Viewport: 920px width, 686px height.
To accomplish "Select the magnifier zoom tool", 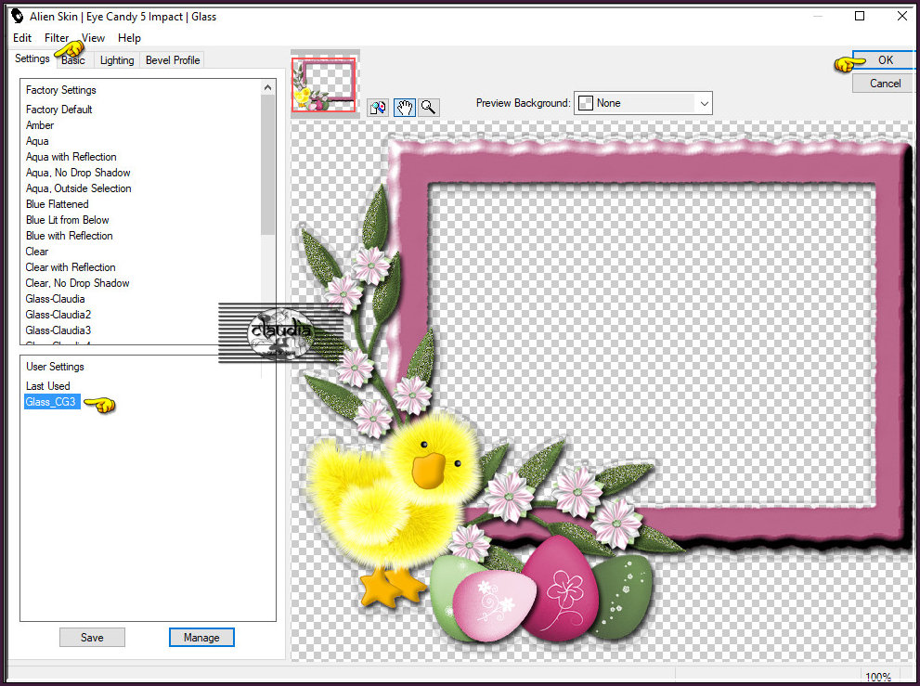I will point(428,108).
